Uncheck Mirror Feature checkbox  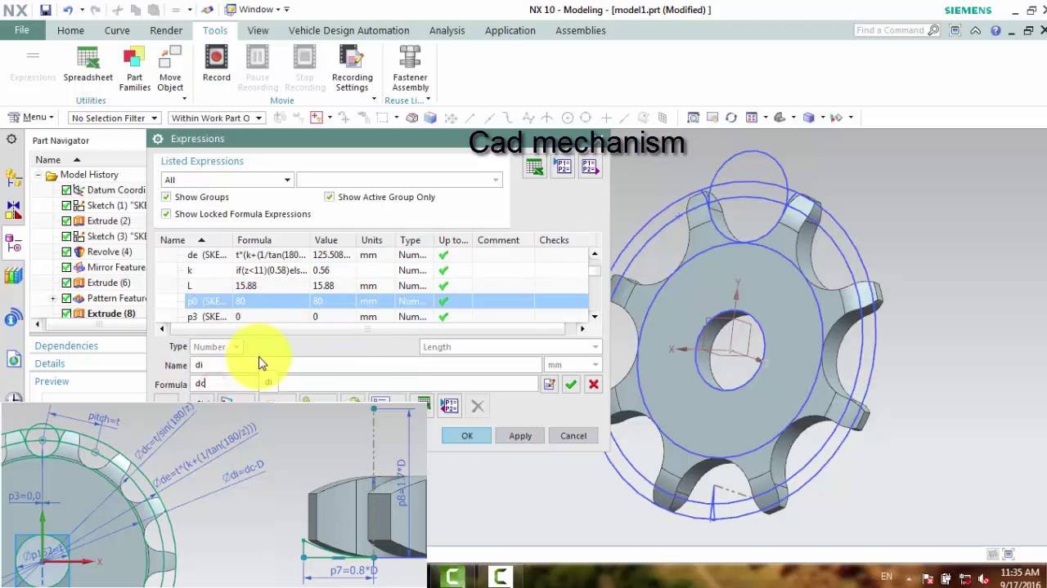[66, 268]
